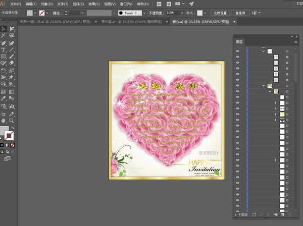Switch to the 更衣室.ai document tab

click(131, 22)
